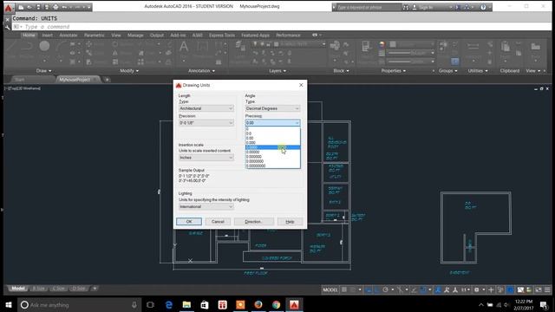Switch to the Annotate ribbon tab
The width and height of the screenshot is (555, 312).
69,35
